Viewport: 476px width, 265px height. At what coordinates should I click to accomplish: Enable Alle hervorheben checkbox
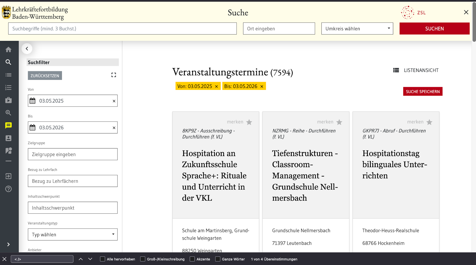pyautogui.click(x=103, y=259)
